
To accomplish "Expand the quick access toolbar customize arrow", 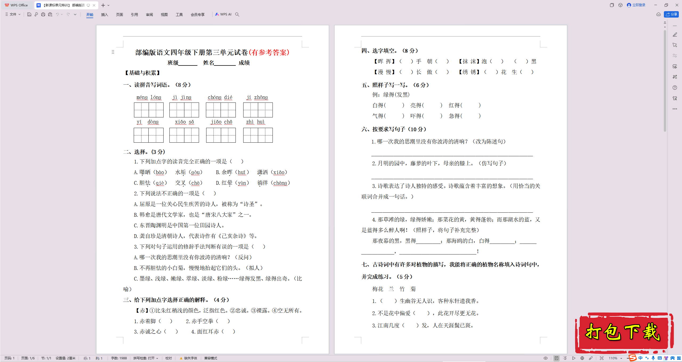I will [x=75, y=14].
